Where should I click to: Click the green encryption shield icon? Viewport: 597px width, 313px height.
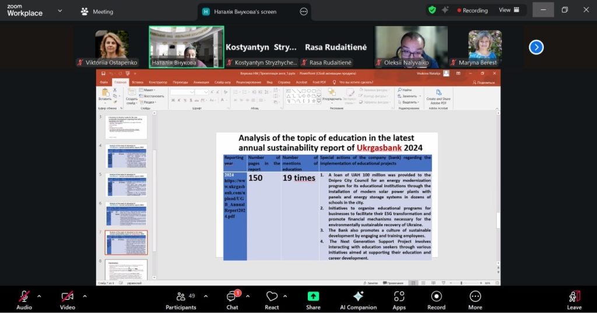click(432, 10)
